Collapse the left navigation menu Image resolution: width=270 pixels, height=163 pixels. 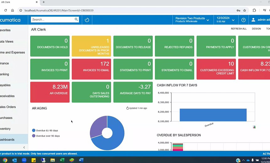point(24,147)
